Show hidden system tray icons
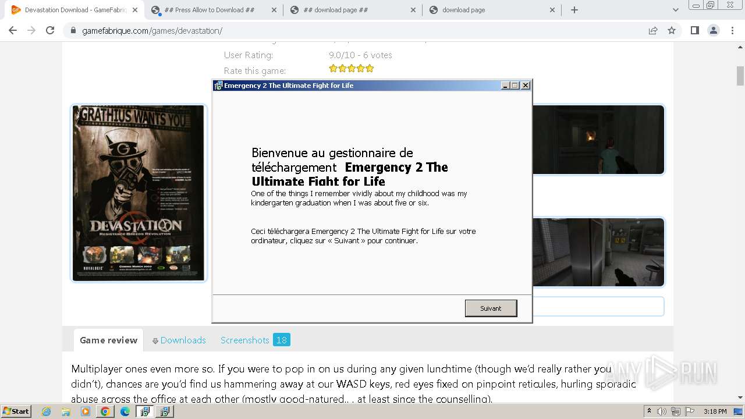Screen dimensions: 745x419 650,411
